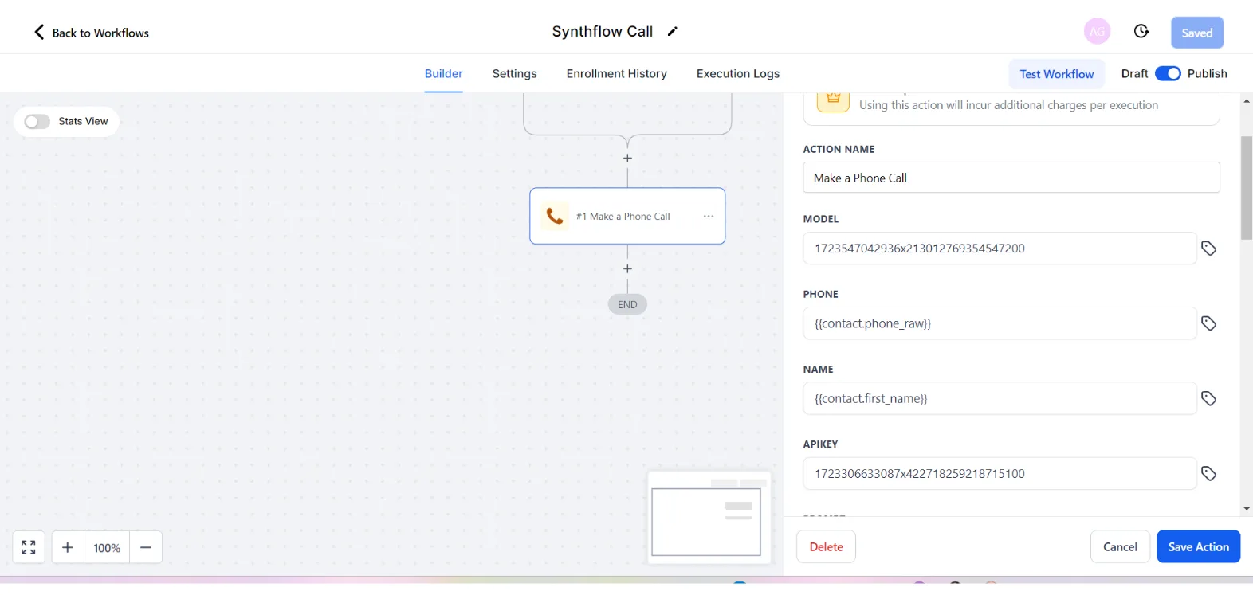Click the NAME input field

(x=1000, y=398)
